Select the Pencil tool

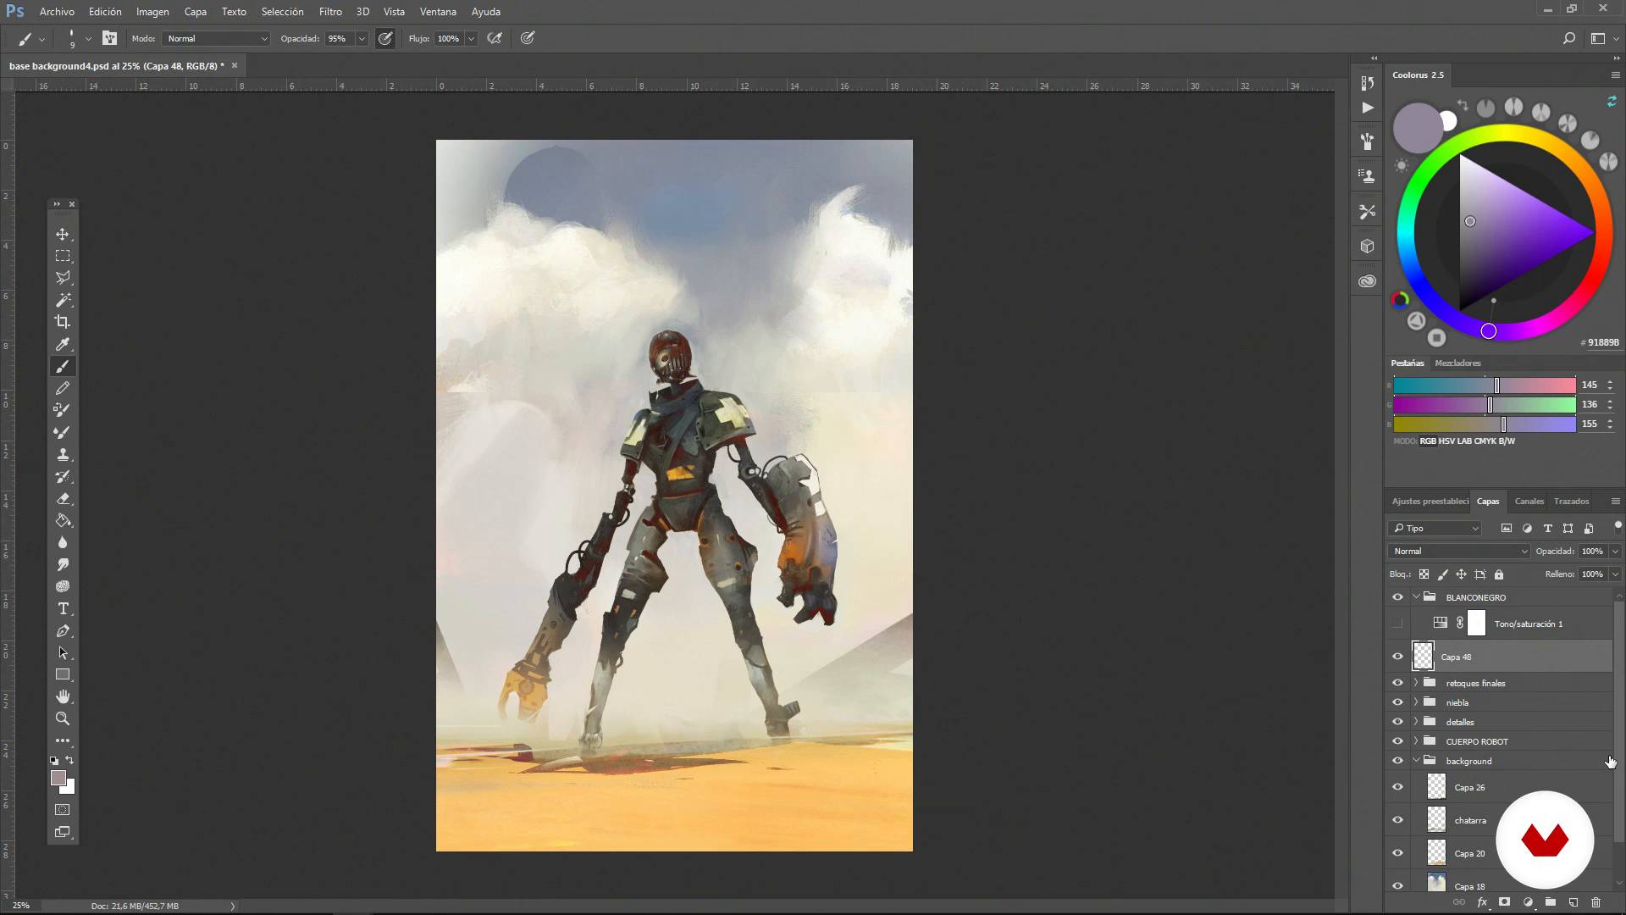pyautogui.click(x=63, y=388)
